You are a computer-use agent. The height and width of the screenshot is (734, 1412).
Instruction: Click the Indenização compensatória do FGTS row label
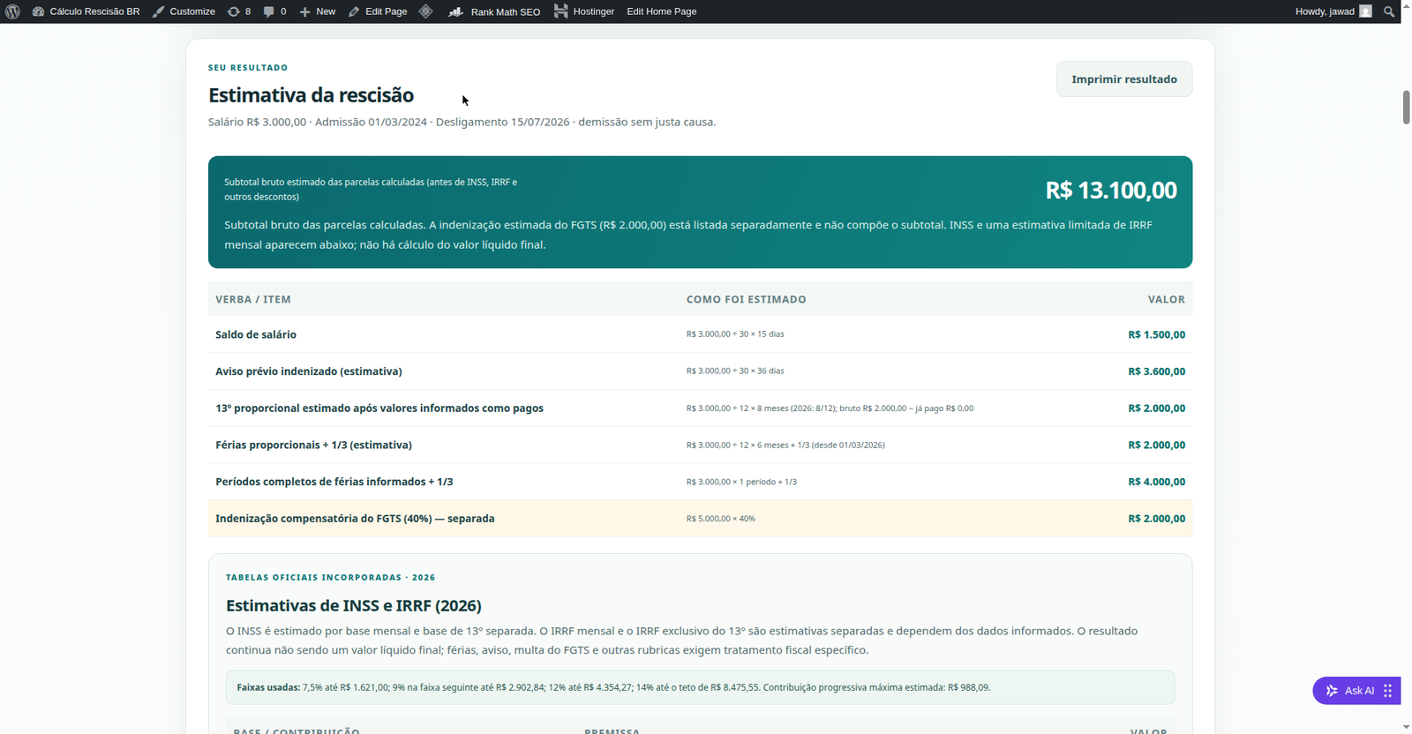tap(355, 519)
